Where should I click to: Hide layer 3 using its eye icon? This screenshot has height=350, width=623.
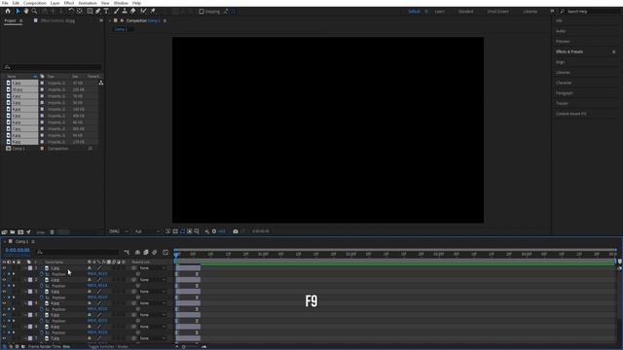pyautogui.click(x=4, y=292)
